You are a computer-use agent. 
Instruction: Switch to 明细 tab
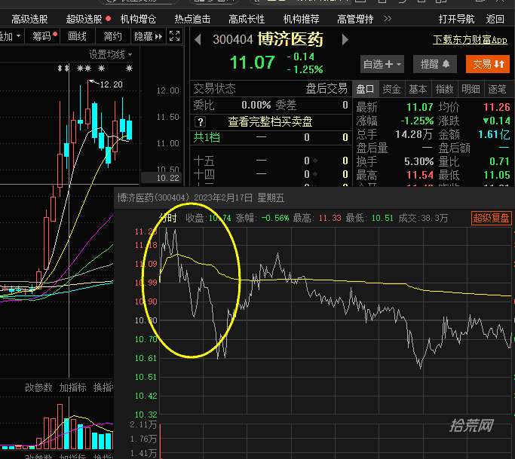471,89
